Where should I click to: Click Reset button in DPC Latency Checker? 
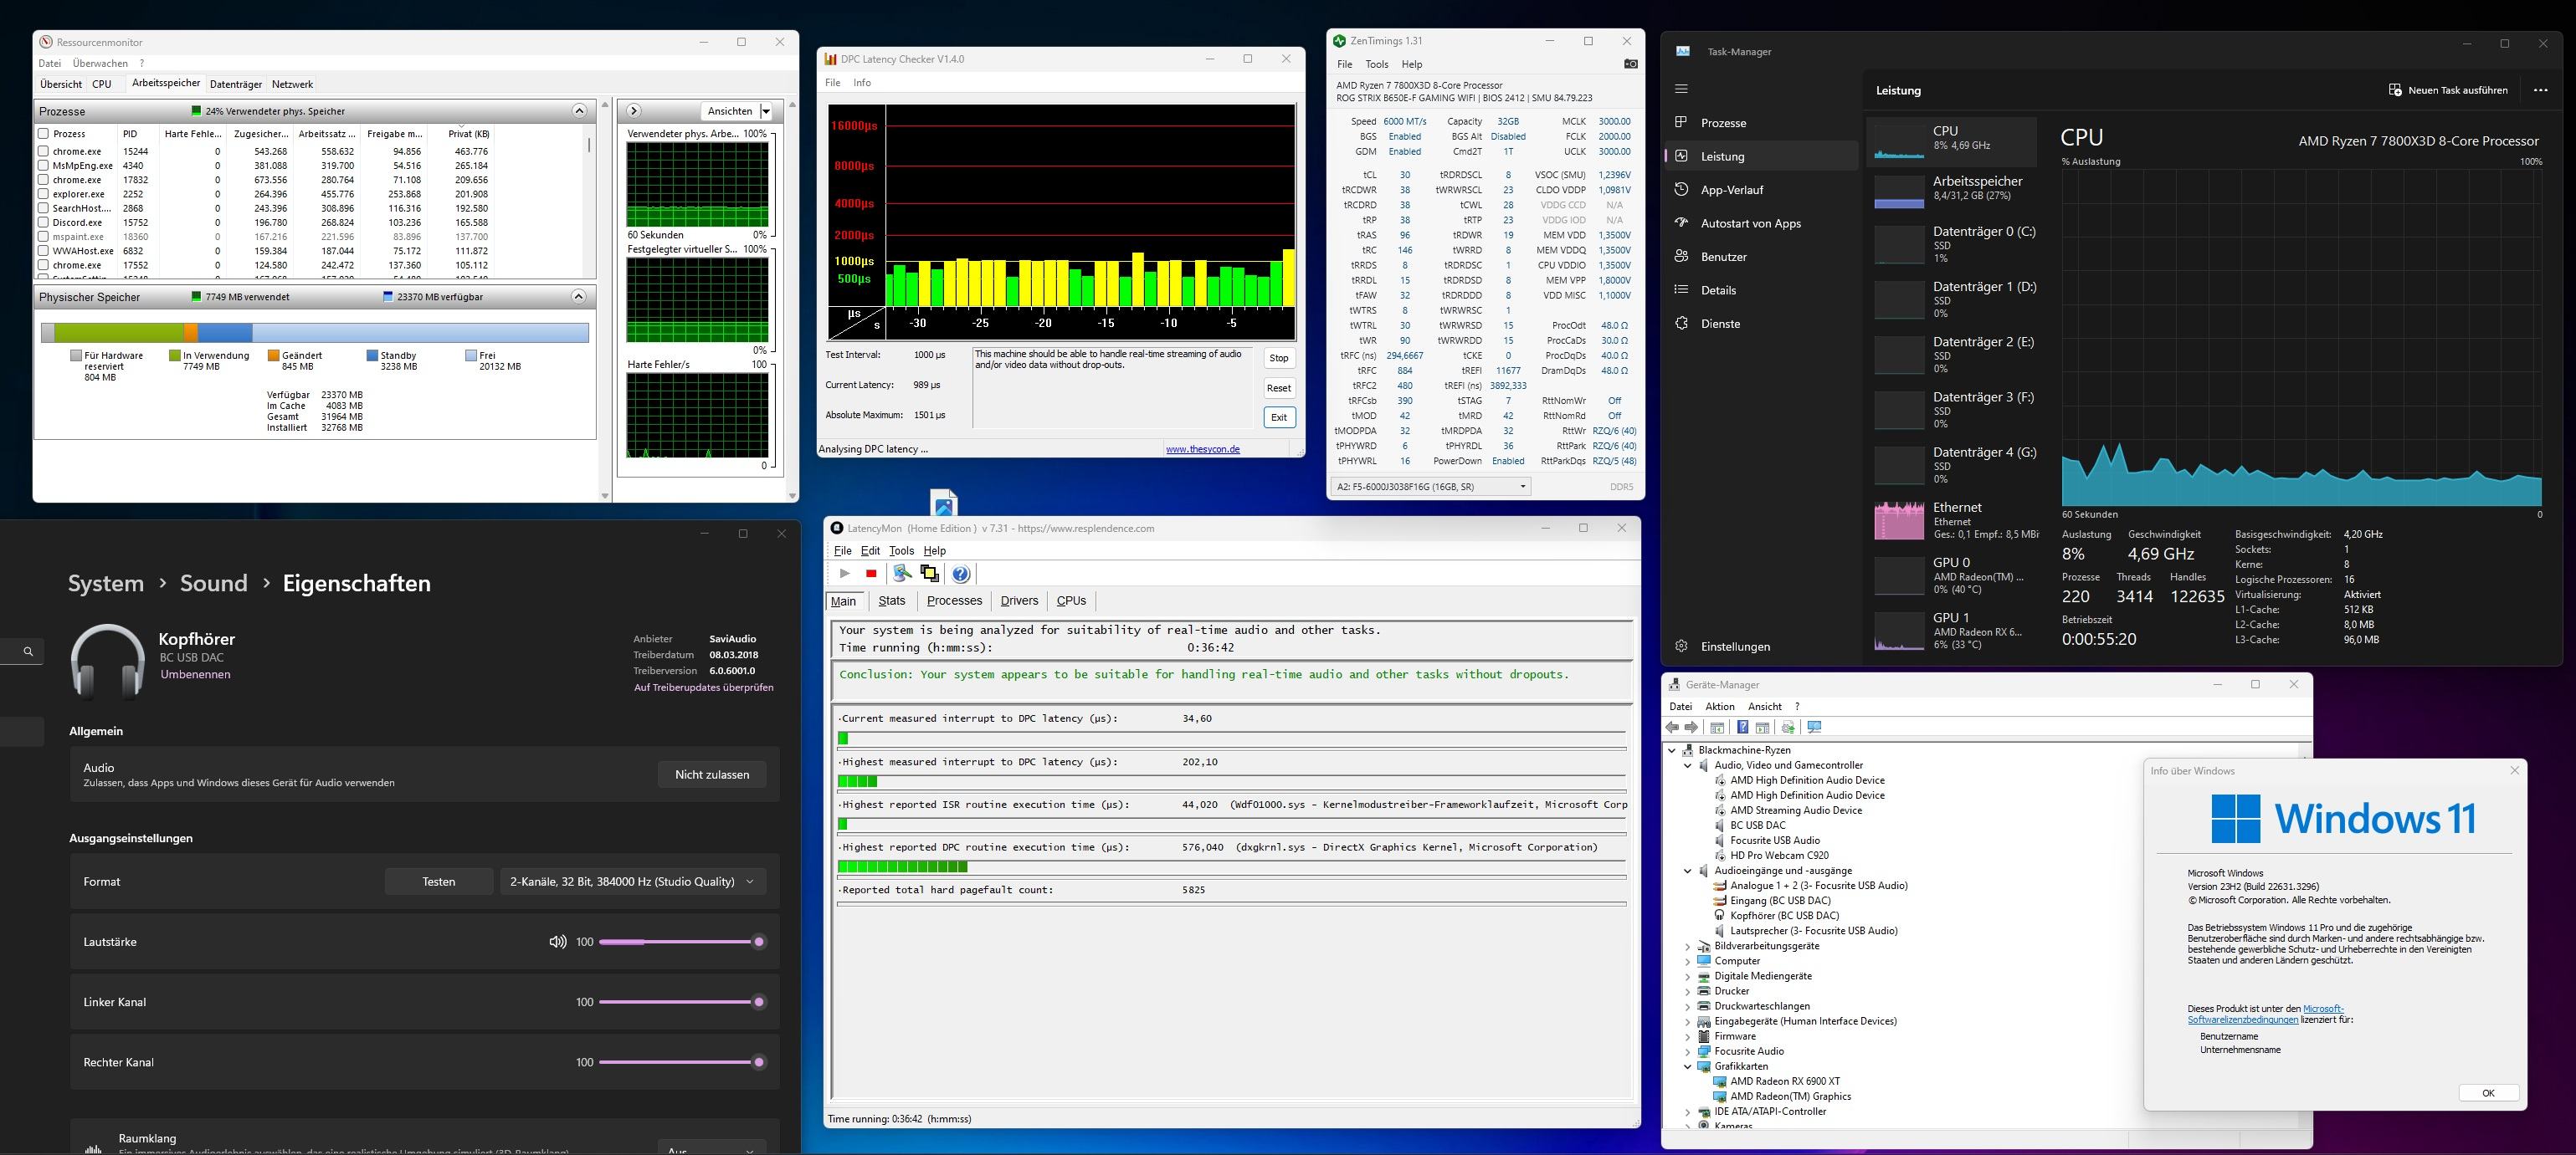(1279, 389)
